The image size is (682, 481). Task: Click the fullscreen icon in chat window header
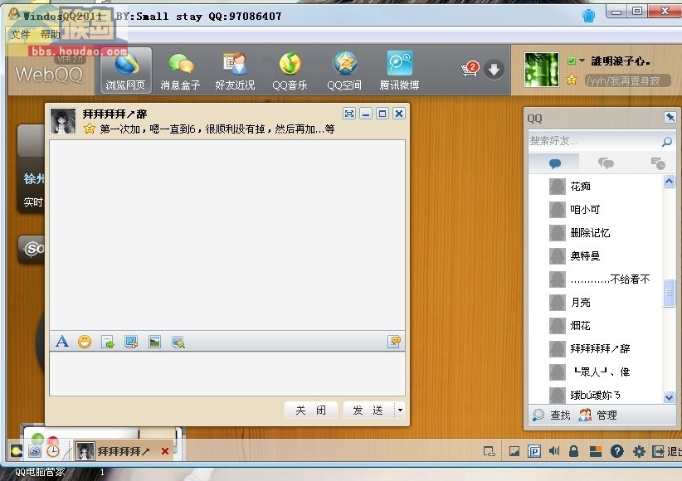[x=349, y=114]
